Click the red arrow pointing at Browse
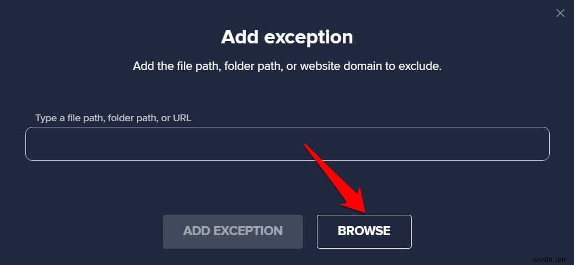Viewport: 574px width, 265px height. point(335,178)
